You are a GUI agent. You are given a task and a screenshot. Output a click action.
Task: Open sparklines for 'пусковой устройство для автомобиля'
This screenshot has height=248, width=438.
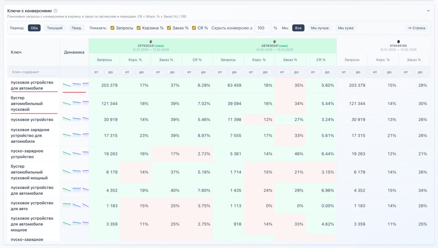click(x=76, y=189)
